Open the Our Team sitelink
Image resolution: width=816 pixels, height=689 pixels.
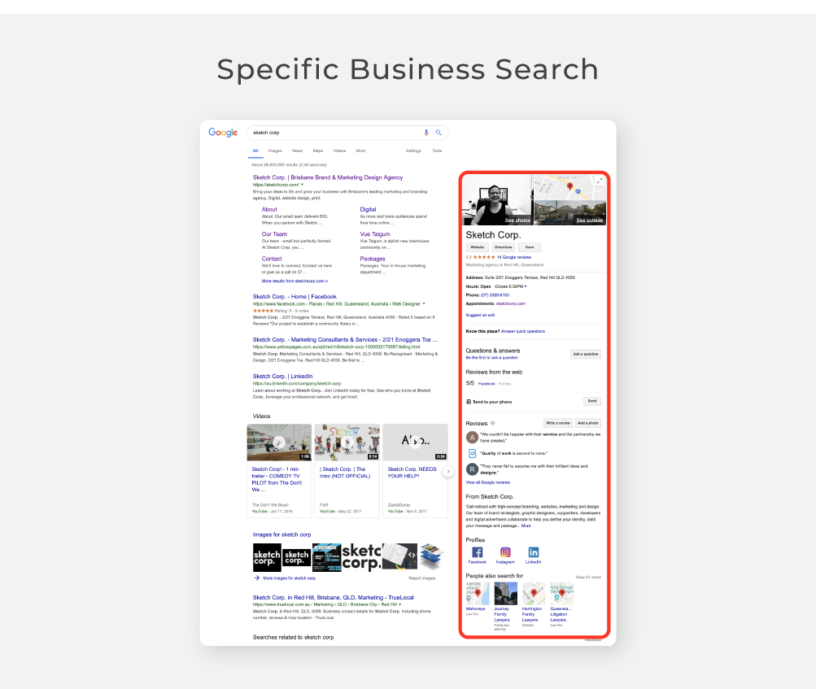pyautogui.click(x=274, y=234)
